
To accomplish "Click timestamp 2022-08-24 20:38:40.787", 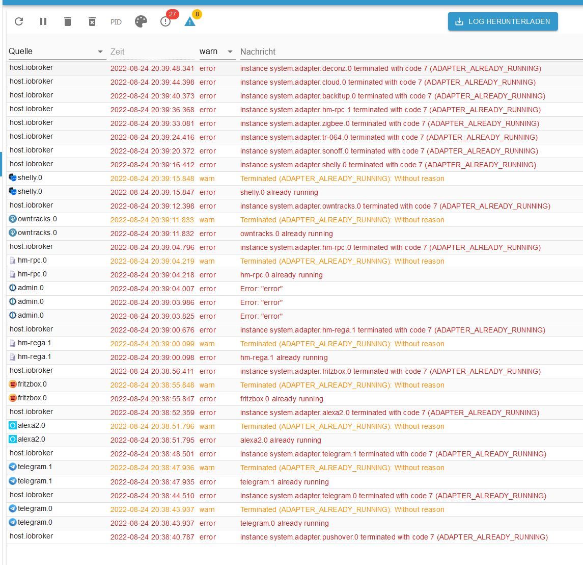I will coord(152,537).
